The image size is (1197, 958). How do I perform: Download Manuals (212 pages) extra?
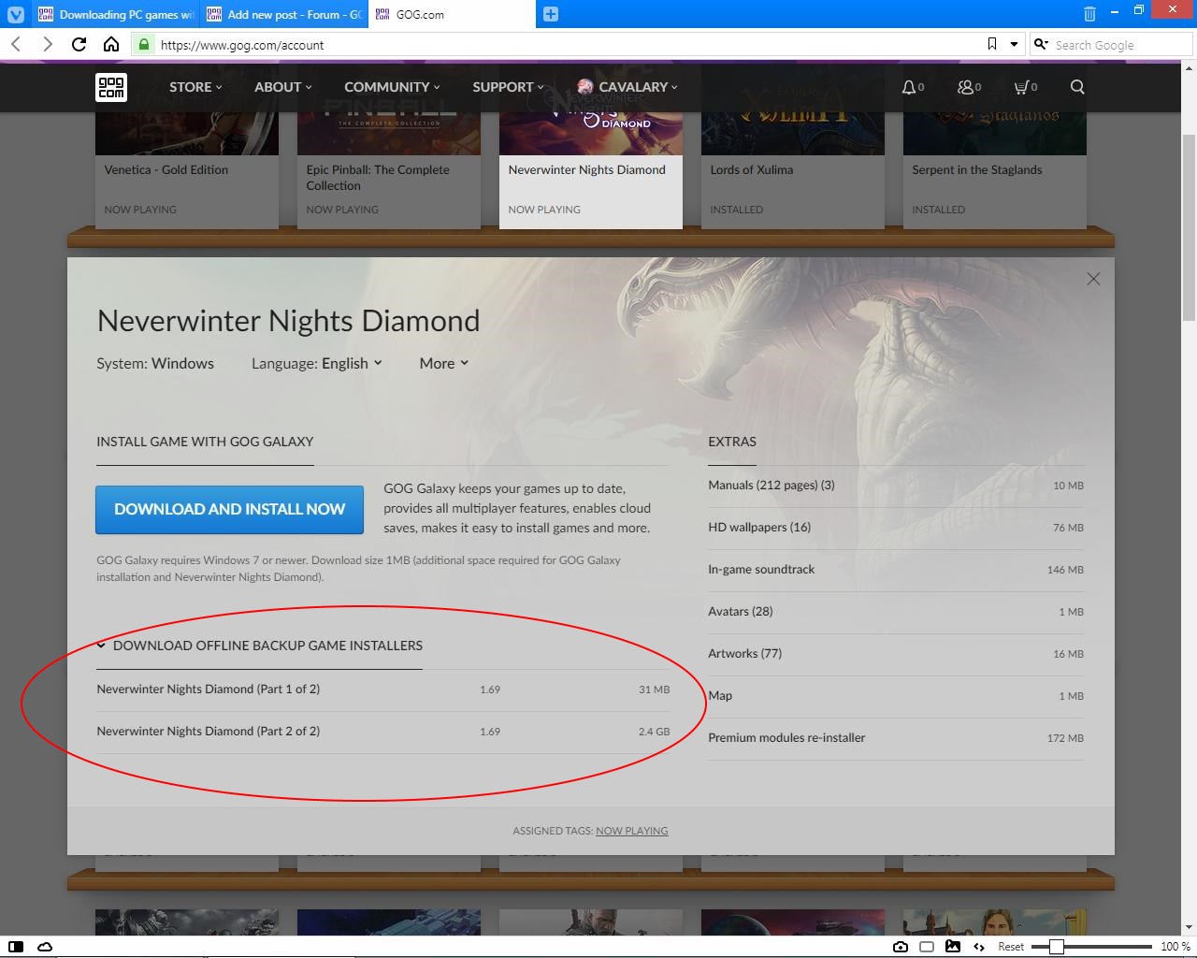click(x=896, y=486)
